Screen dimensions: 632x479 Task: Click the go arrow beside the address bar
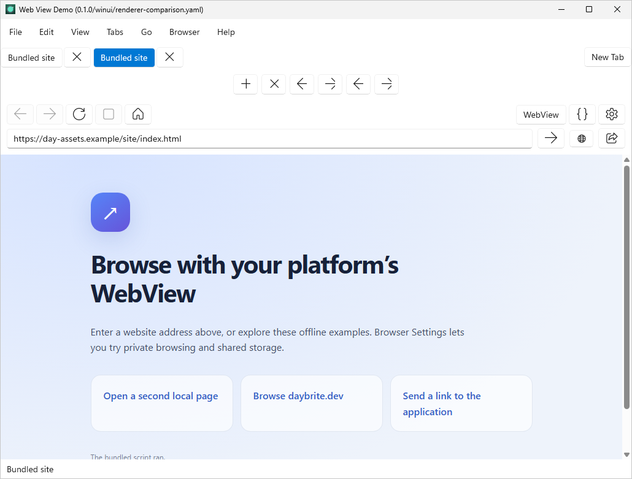pyautogui.click(x=550, y=139)
